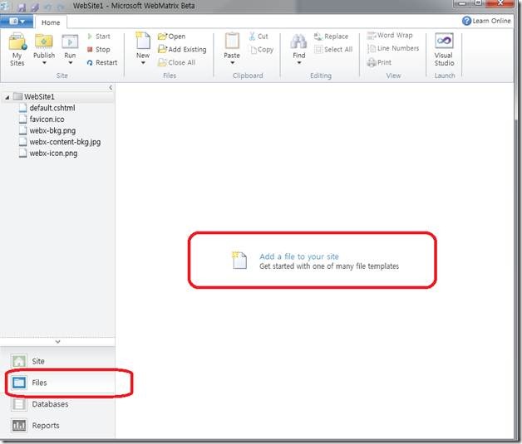This screenshot has height=444, width=522.
Task: Open an existing file via Open
Action: tap(172, 37)
